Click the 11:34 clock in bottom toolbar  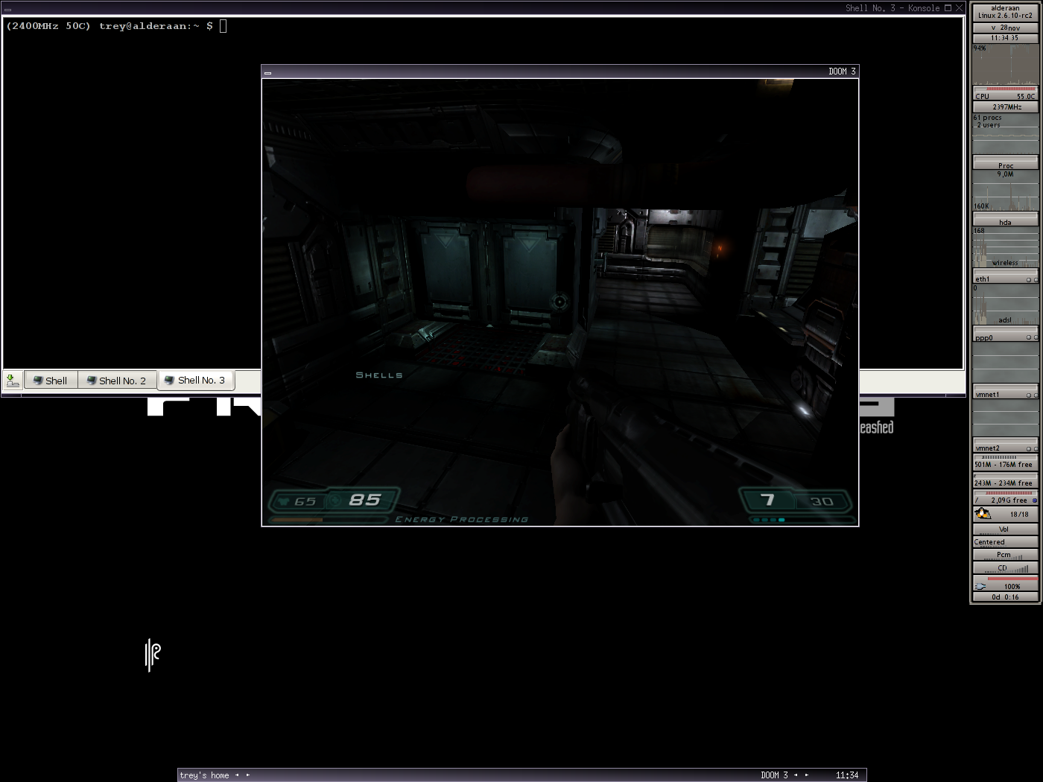[847, 775]
